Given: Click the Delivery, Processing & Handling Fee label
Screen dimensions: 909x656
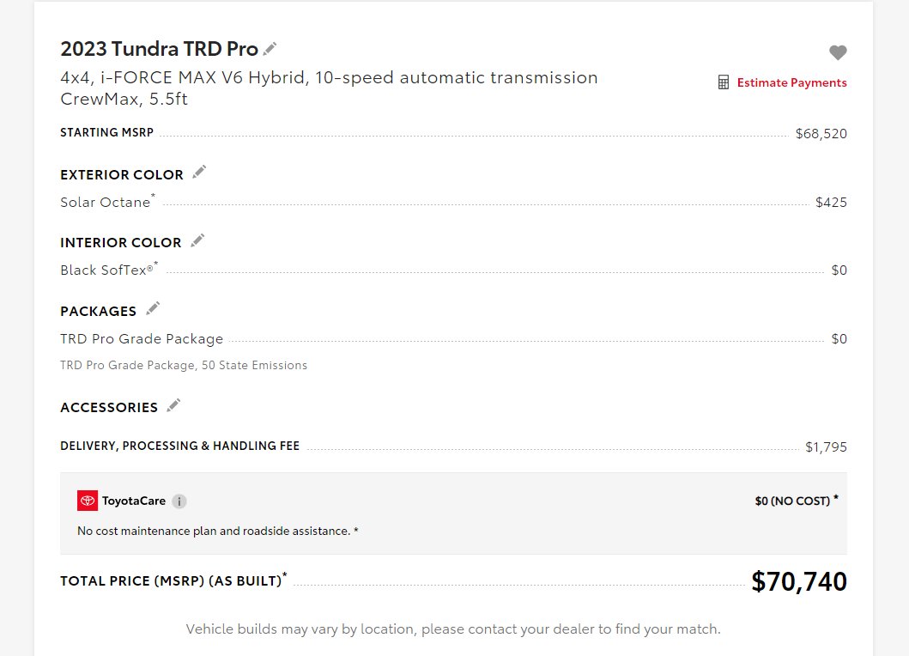Looking at the screenshot, I should (179, 446).
